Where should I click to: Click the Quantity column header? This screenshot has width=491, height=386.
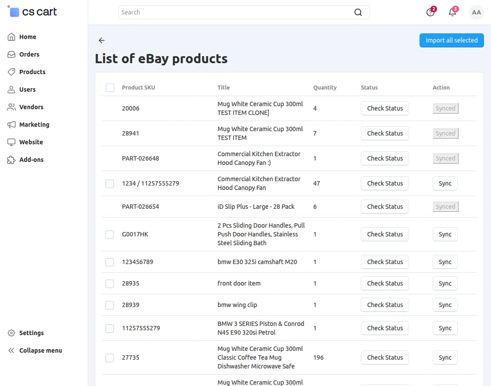[325, 88]
